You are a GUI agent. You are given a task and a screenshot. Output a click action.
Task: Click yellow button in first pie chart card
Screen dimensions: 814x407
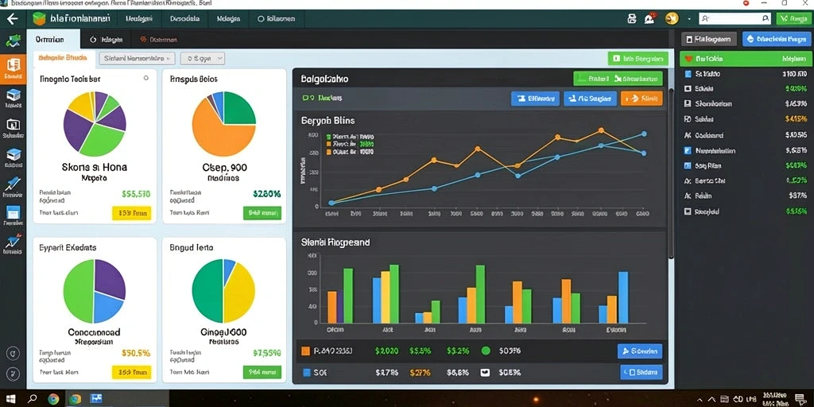pyautogui.click(x=131, y=213)
